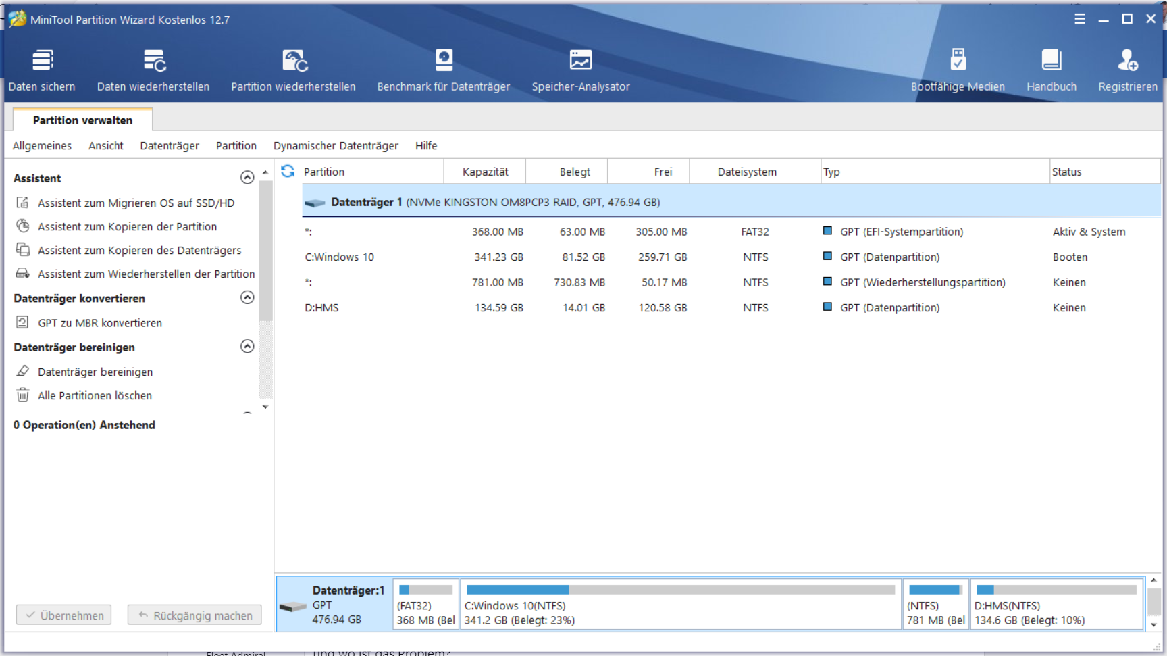Click the Wiederherstellungspartition type color square
The width and height of the screenshot is (1167, 656).
827,282
